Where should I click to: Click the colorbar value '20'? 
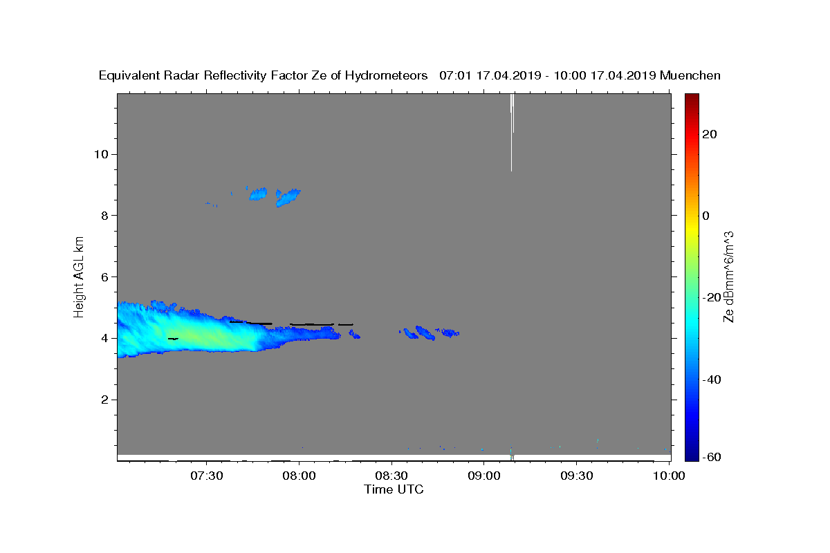pos(709,134)
